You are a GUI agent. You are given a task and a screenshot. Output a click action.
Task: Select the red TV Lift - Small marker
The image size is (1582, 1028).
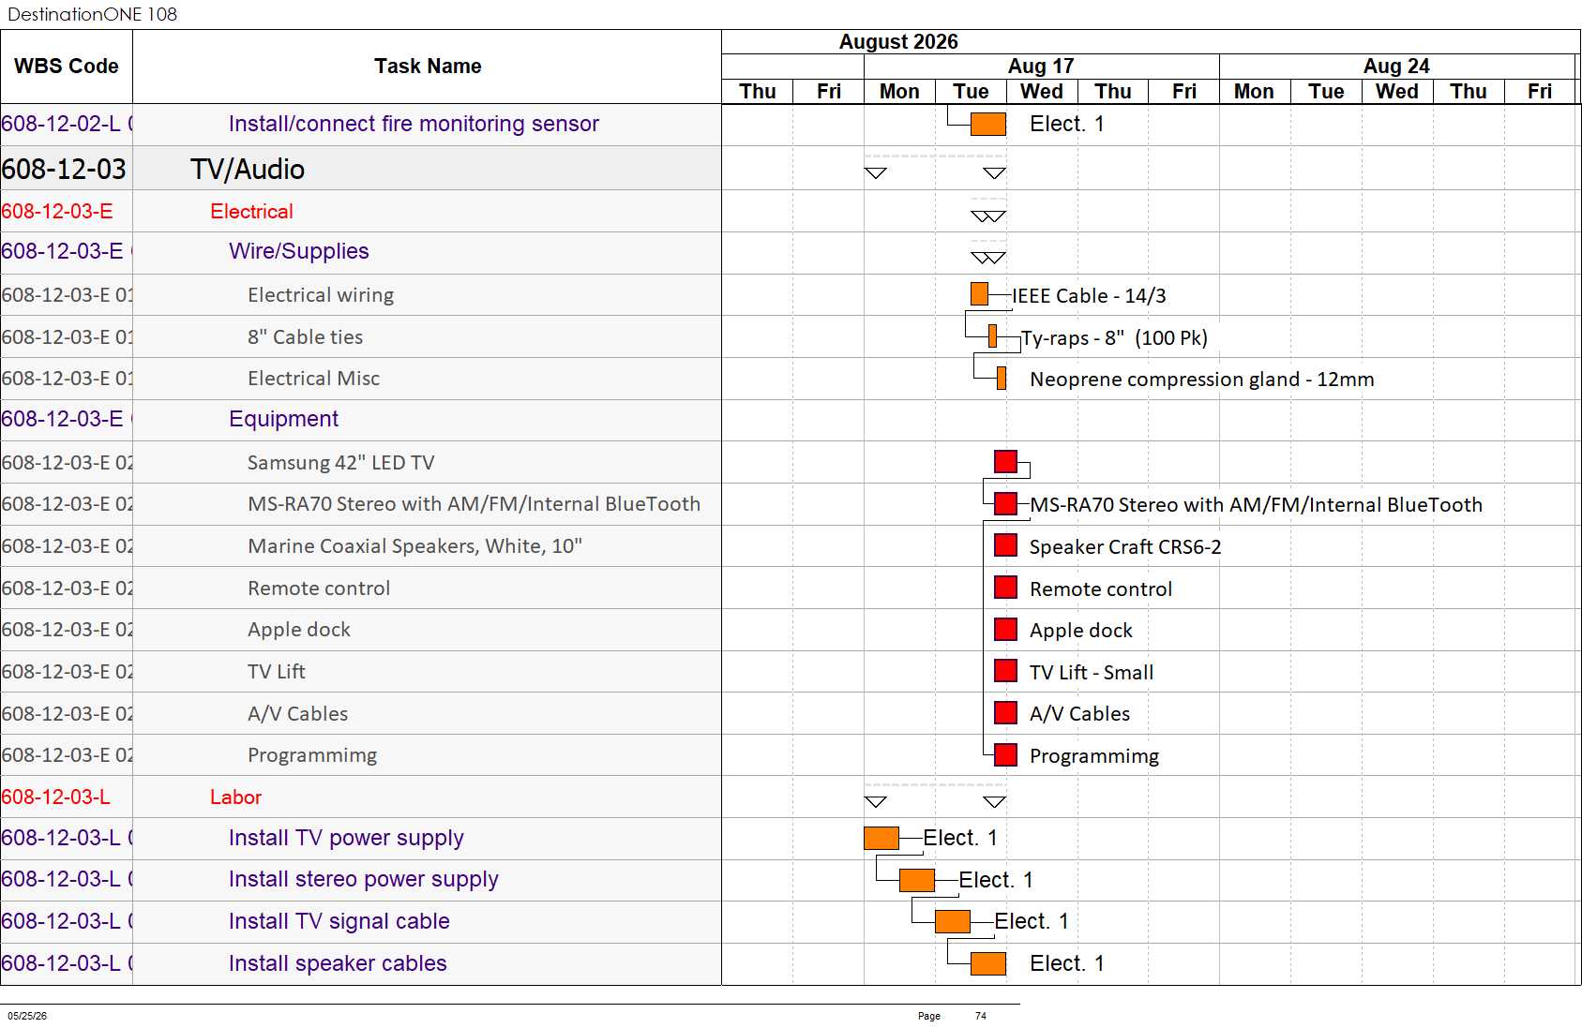[1005, 671]
